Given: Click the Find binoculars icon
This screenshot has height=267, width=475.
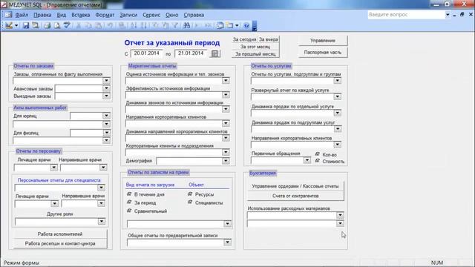Looking at the screenshot, I should click(186, 26).
